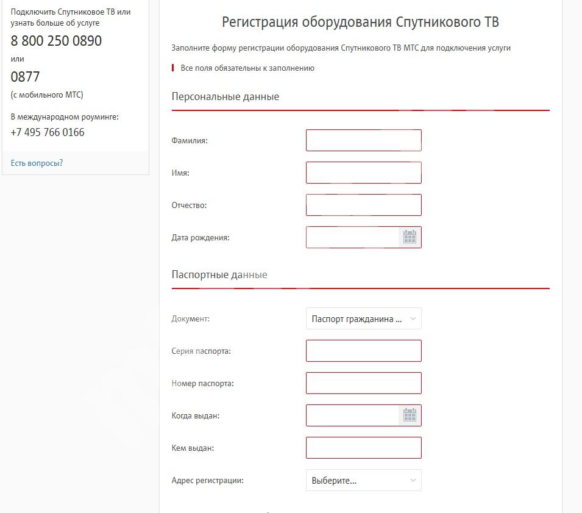
Task: Click the Паспортные данные section heading
Action: click(219, 274)
